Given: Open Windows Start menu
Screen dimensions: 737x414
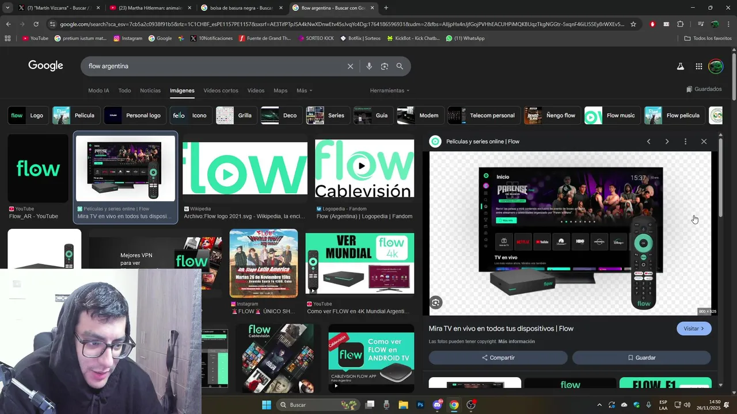Looking at the screenshot, I should (267, 405).
